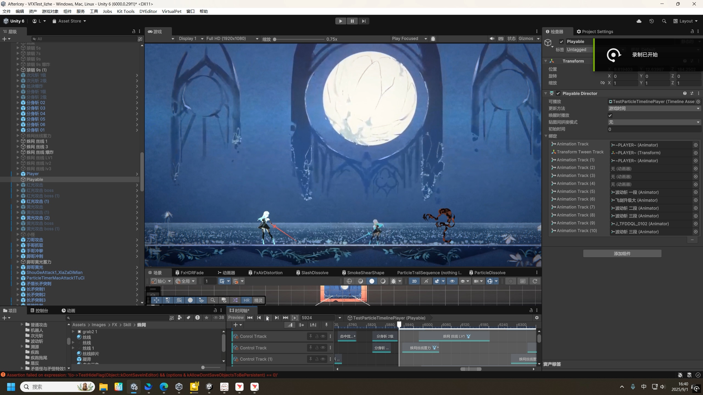
Task: Open the Timeline settings gear icon
Action: [x=537, y=318]
